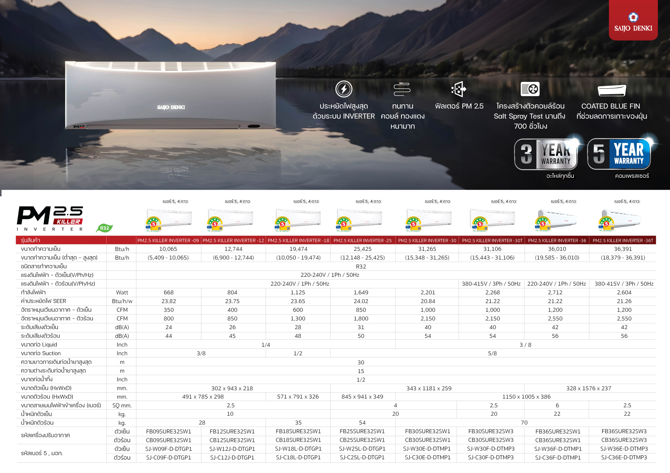Click the copper coil durability icon
The image size is (670, 473).
click(402, 89)
